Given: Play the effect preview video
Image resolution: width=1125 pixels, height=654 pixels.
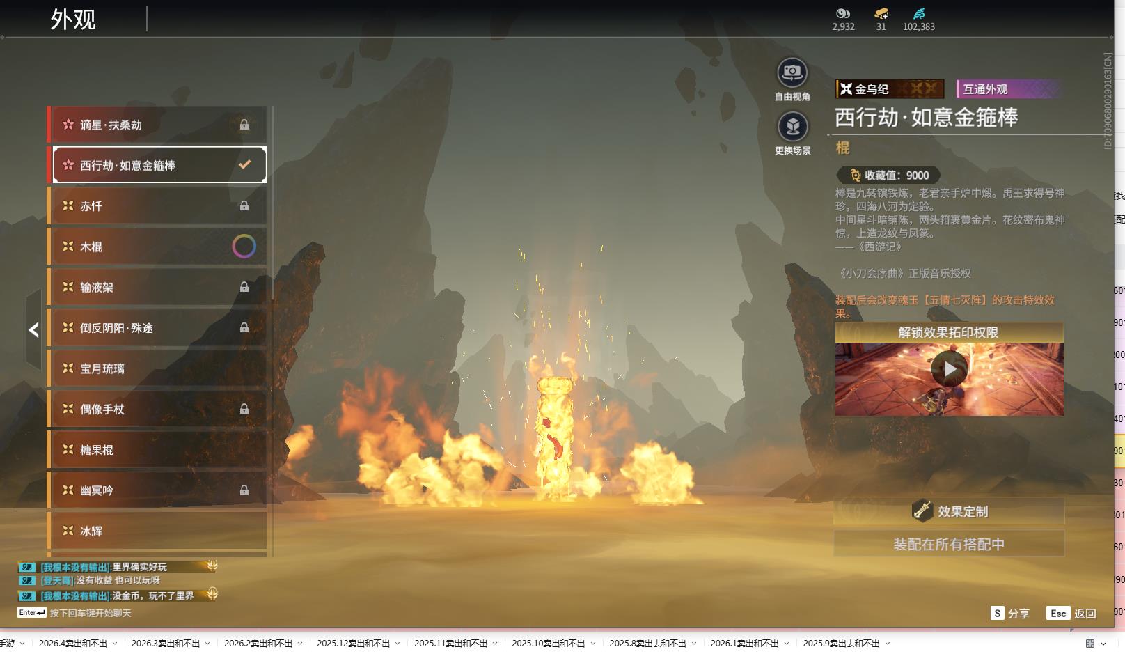Looking at the screenshot, I should (x=949, y=369).
